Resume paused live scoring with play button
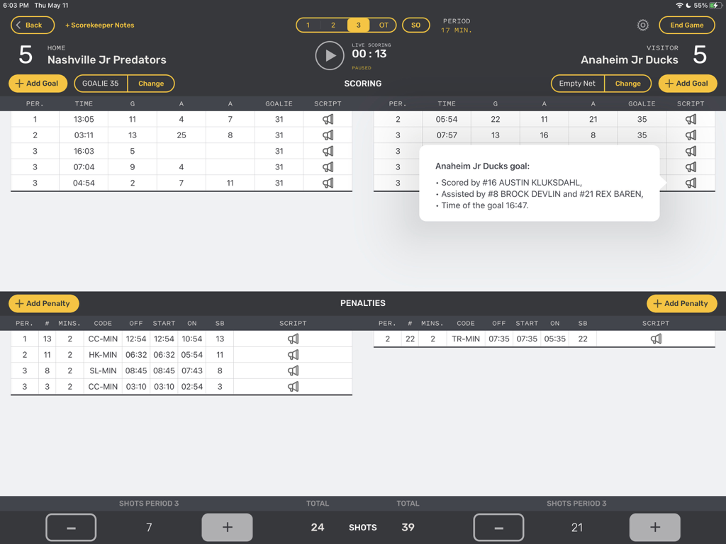This screenshot has height=544, width=726. click(329, 55)
